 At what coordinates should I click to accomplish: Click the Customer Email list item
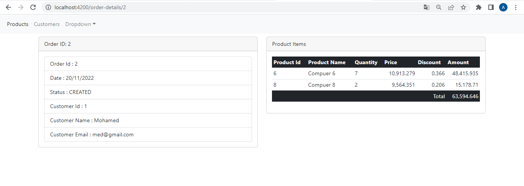(148, 134)
